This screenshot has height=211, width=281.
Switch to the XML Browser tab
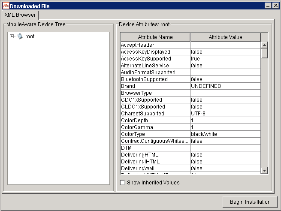point(20,15)
